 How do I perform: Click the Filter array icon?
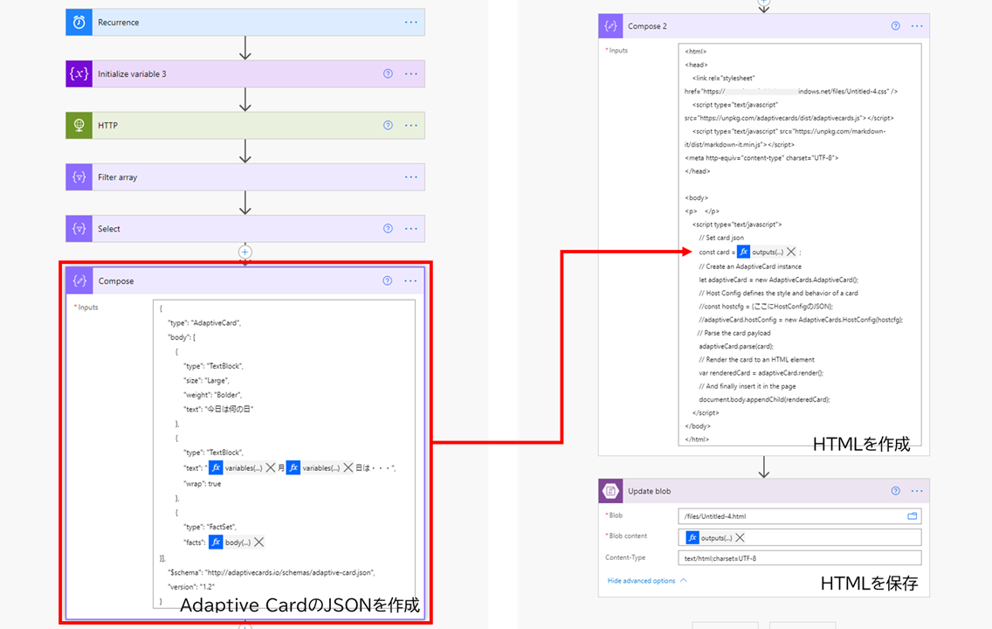[79, 177]
